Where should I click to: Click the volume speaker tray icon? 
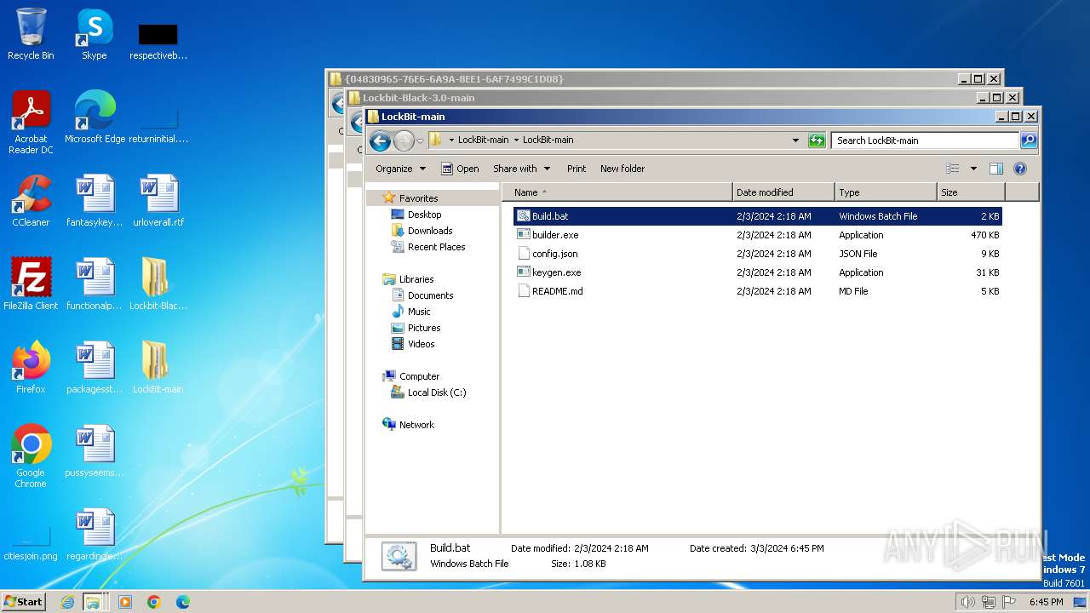(967, 602)
